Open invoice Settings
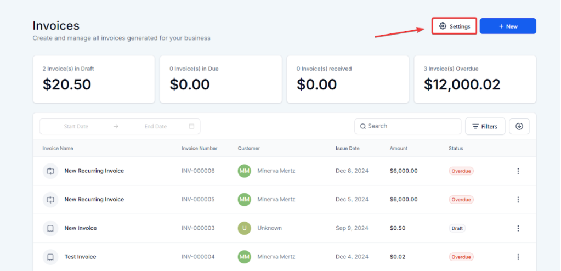The width and height of the screenshot is (561, 271). coord(455,26)
